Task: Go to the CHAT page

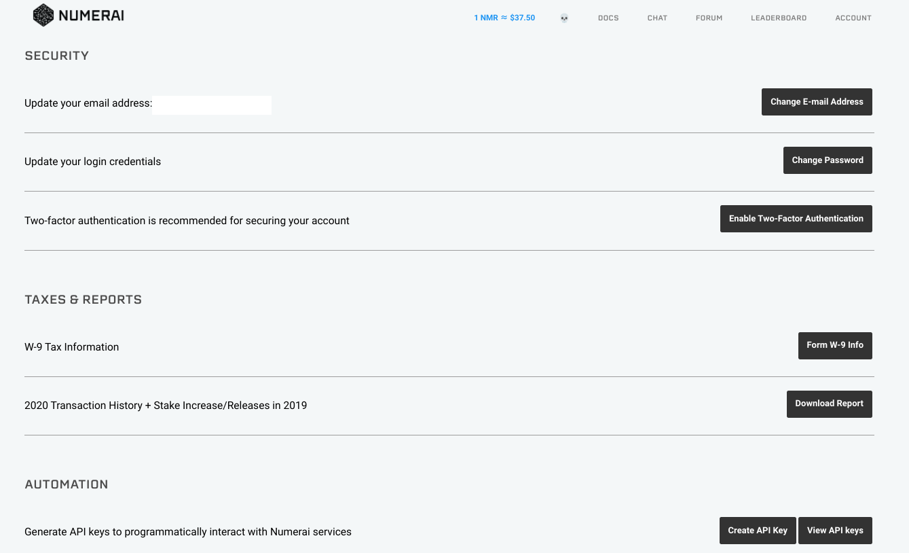Action: click(657, 18)
